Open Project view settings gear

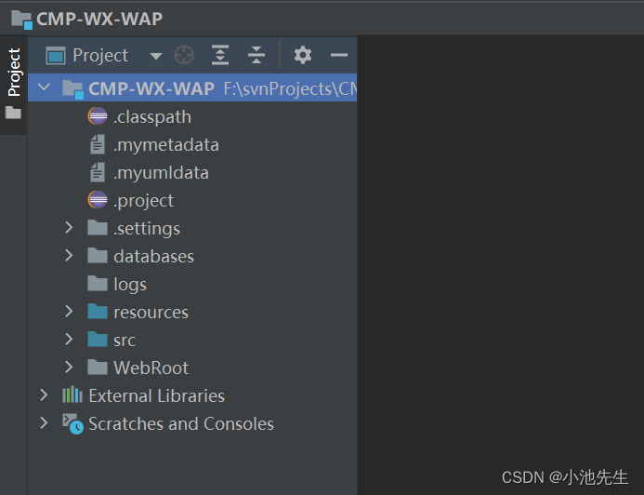pyautogui.click(x=303, y=55)
